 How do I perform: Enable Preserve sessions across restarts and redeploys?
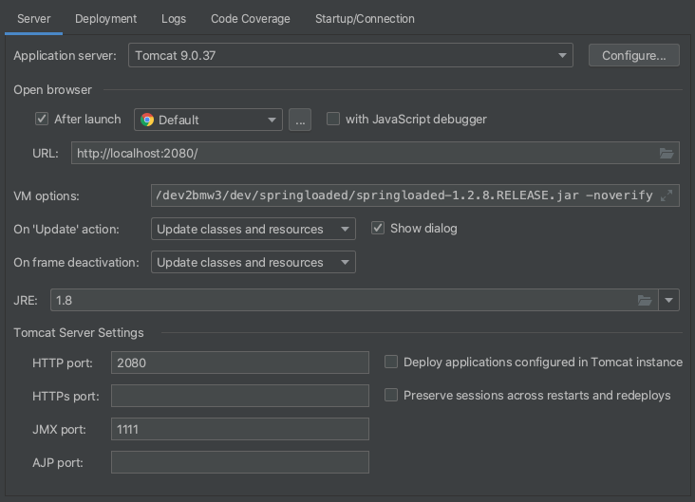(391, 395)
